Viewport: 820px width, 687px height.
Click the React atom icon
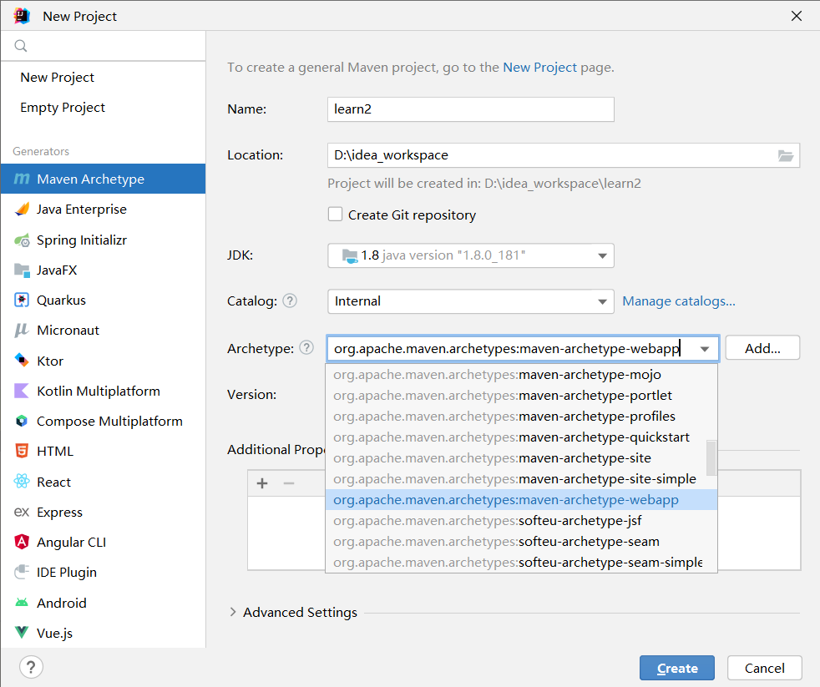pos(22,482)
